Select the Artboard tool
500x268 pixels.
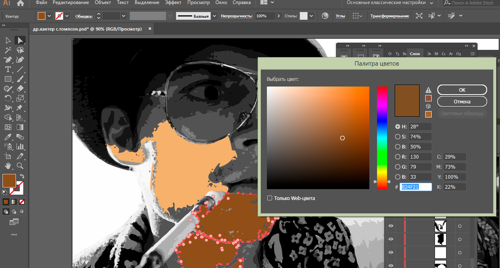(8, 156)
